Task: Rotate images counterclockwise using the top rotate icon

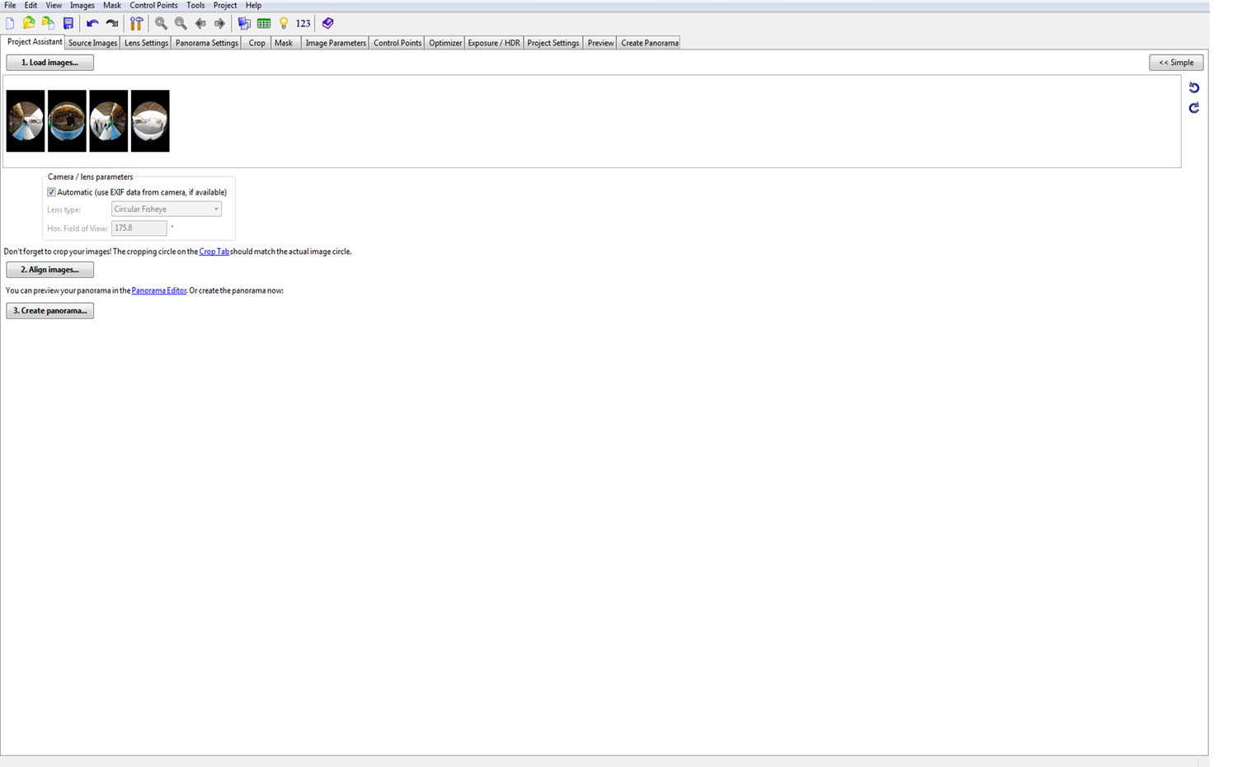Action: click(x=1193, y=87)
